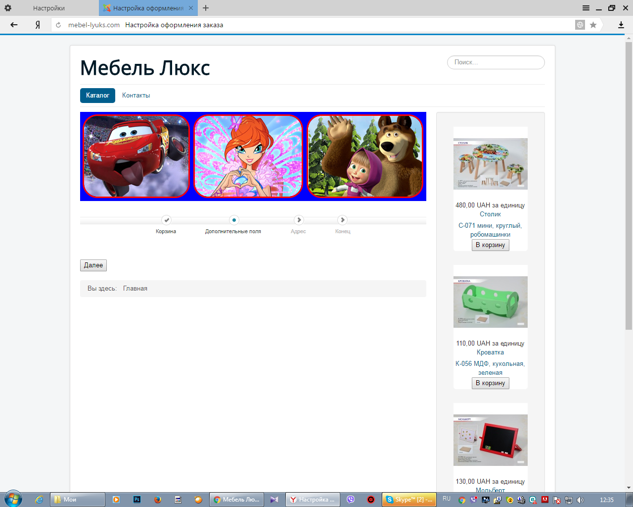Image resolution: width=633 pixels, height=507 pixels.
Task: Click the Winx fairy banner image
Action: (x=248, y=156)
